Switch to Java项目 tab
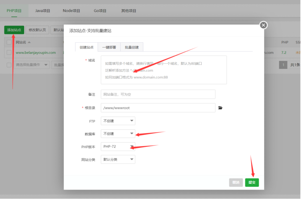The width and height of the screenshot is (301, 199). click(43, 11)
